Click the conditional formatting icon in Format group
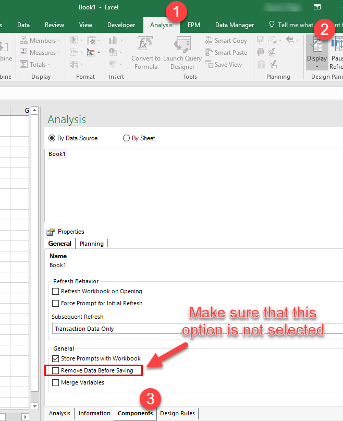Image resolution: width=343 pixels, height=421 pixels. 74,40
